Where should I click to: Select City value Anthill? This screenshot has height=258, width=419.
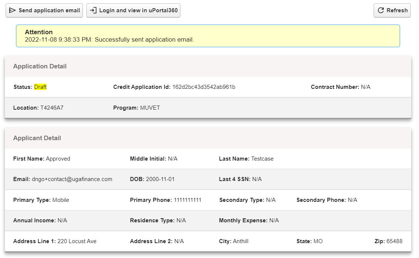[x=241, y=241]
